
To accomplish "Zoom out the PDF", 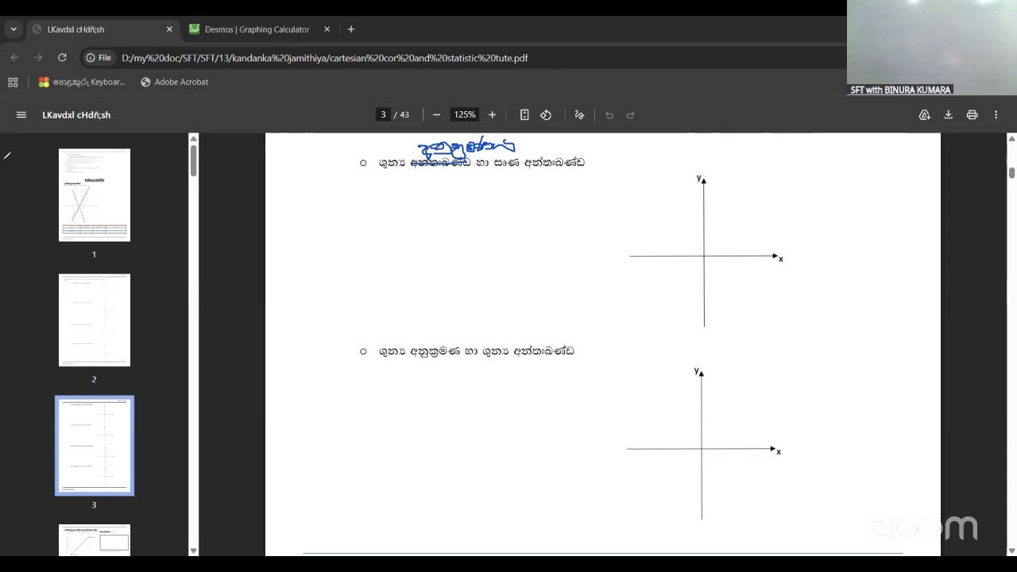I will click(x=436, y=115).
